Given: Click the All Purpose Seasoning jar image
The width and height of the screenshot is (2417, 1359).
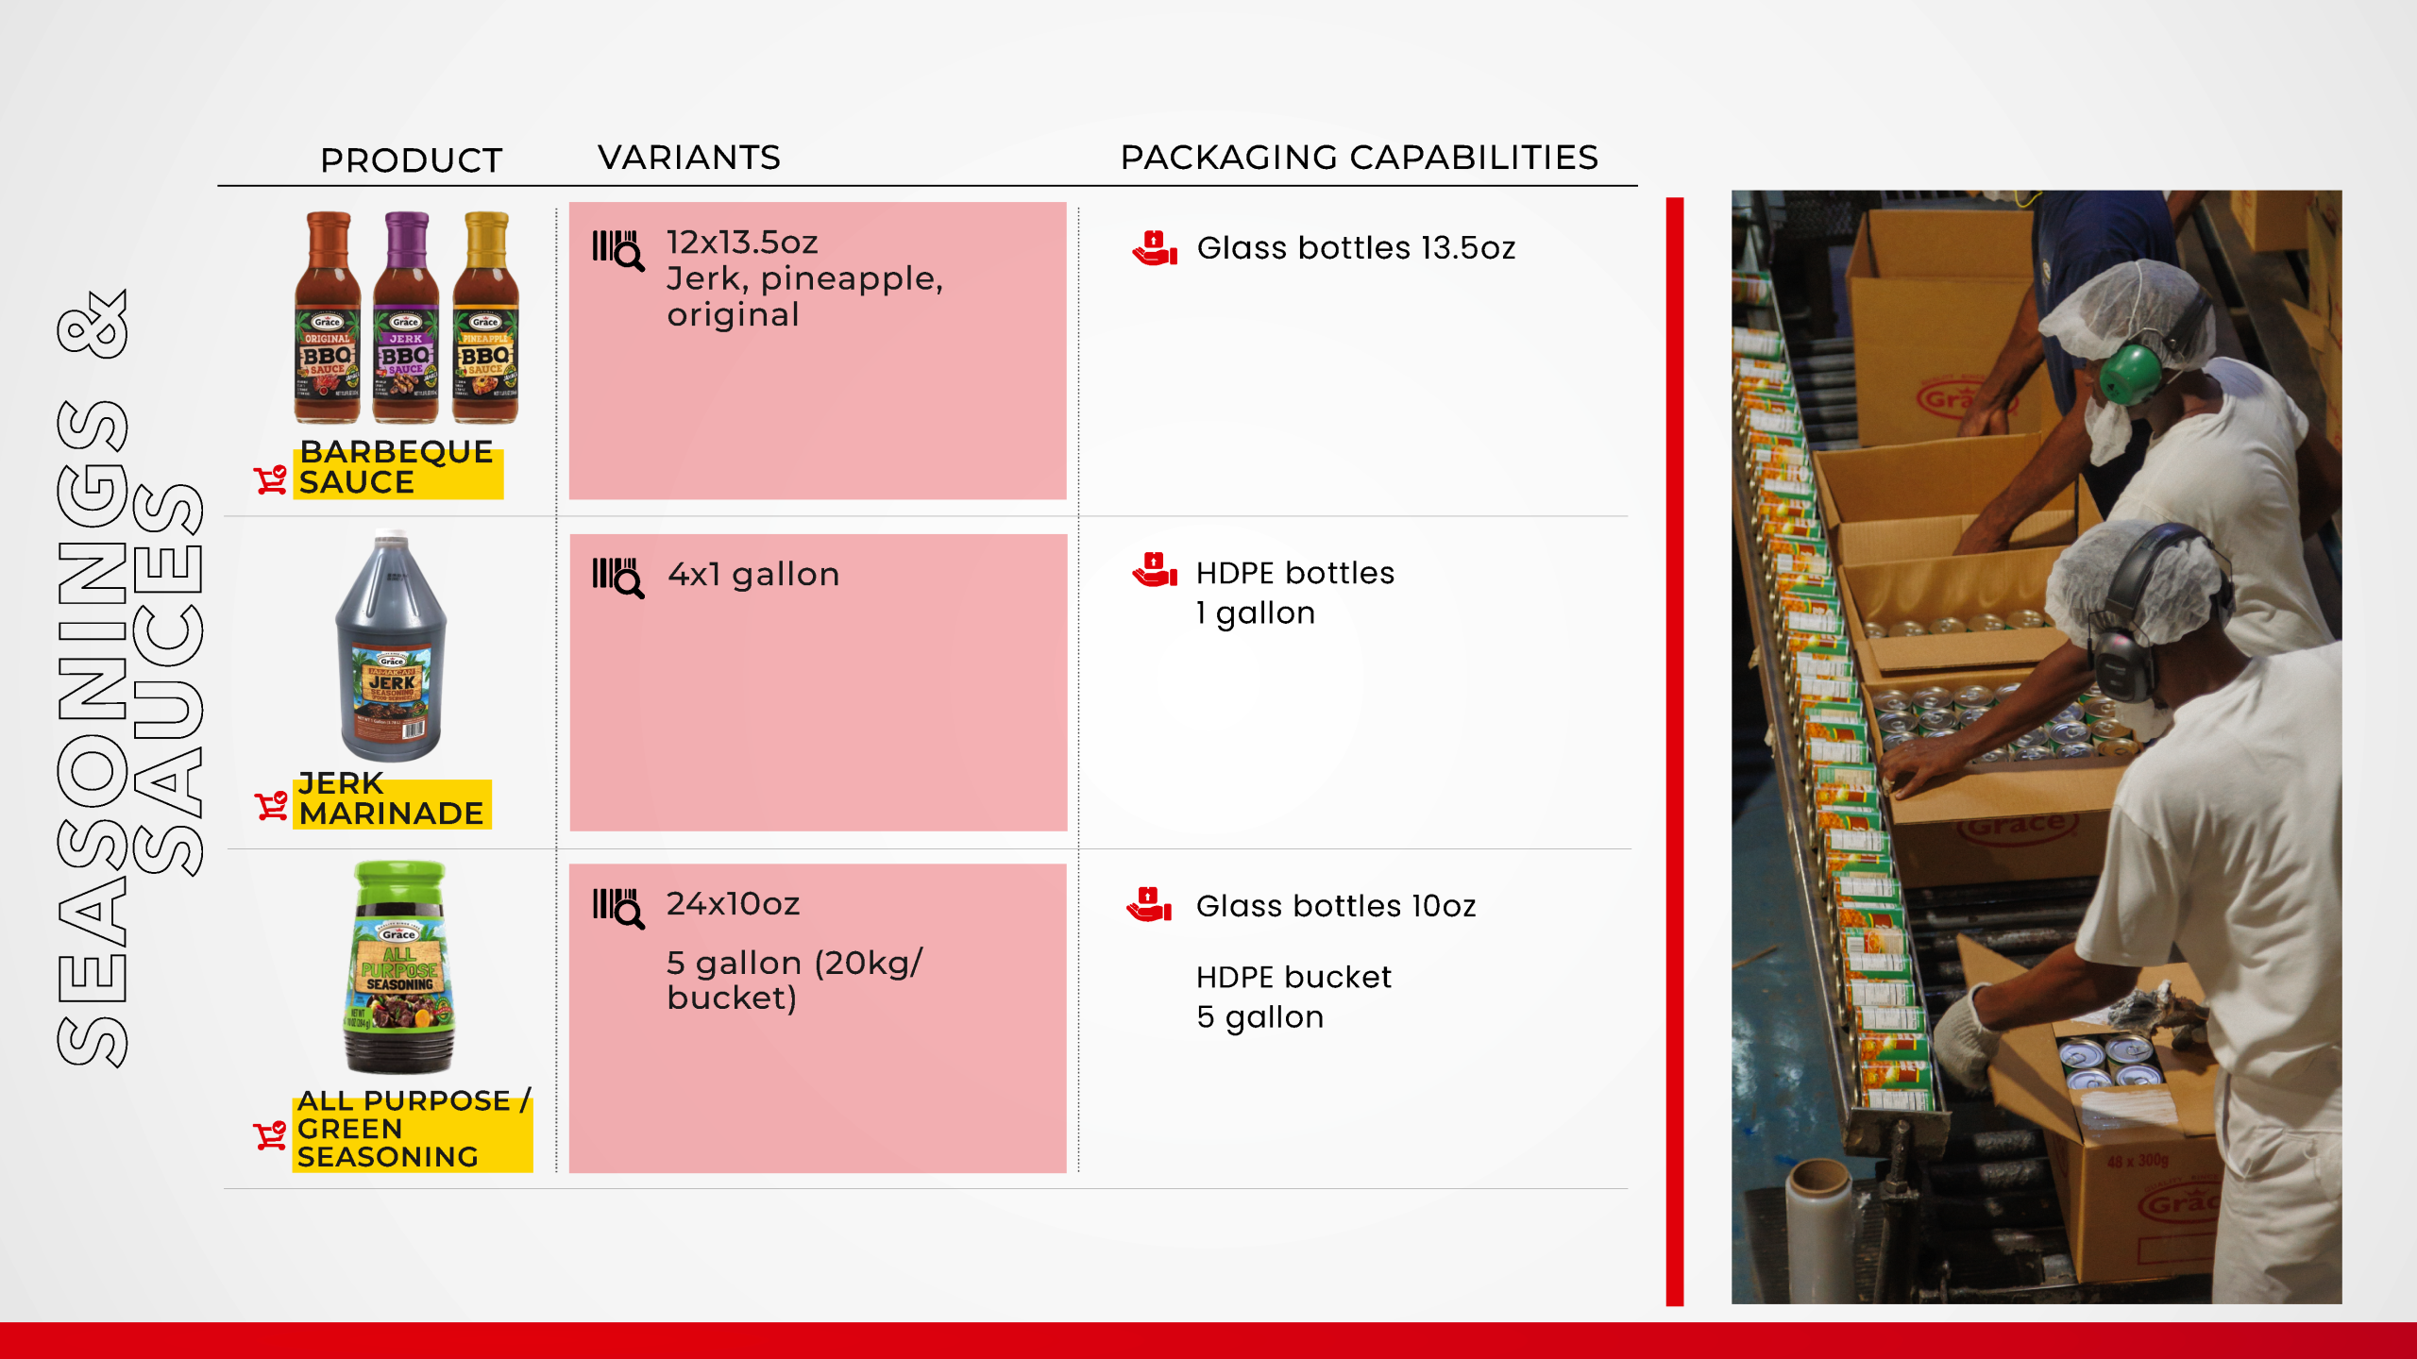Looking at the screenshot, I should 398,967.
